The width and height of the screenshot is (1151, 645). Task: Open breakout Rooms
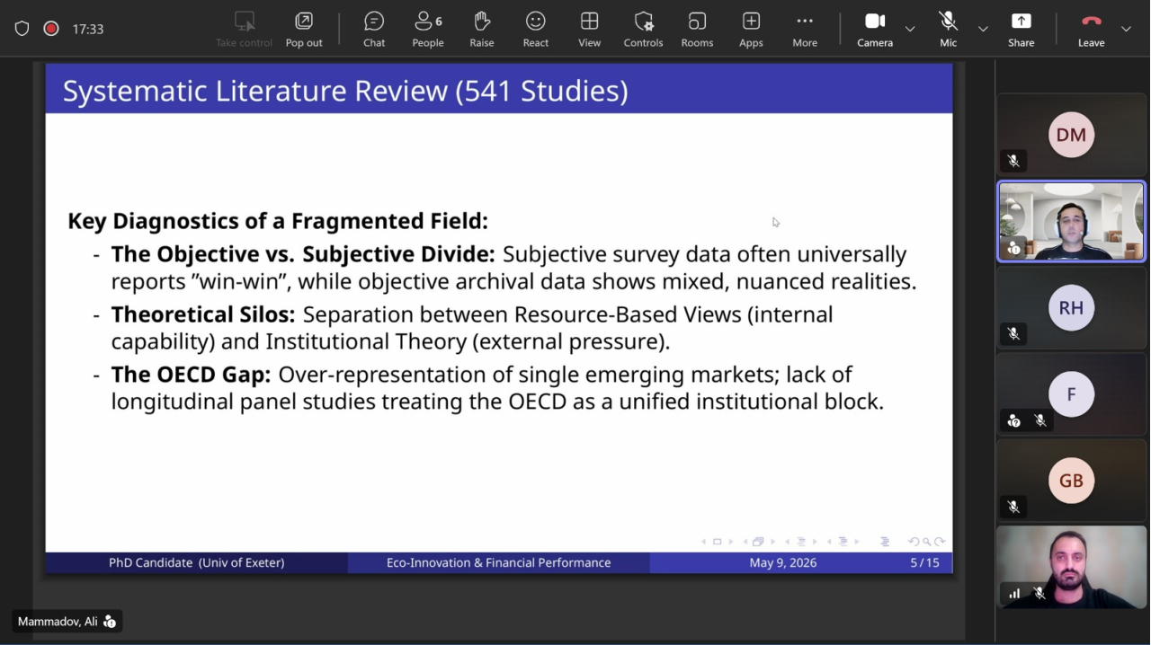(x=697, y=29)
